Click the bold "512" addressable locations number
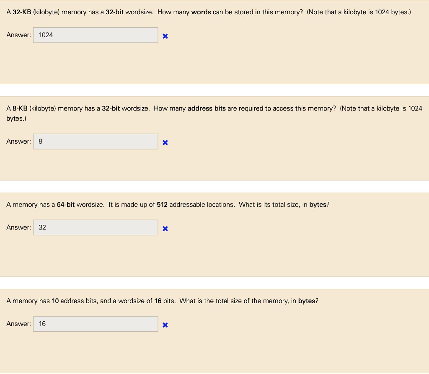This screenshot has height=374, width=429. point(162,205)
